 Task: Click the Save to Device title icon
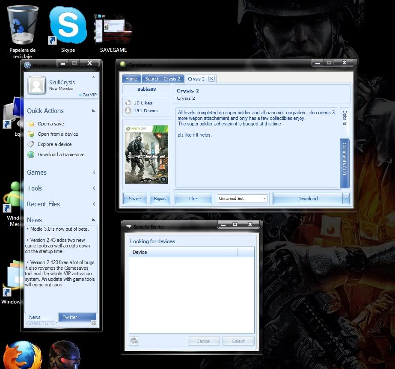(x=128, y=226)
